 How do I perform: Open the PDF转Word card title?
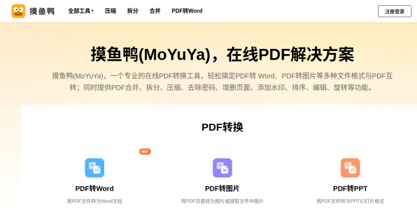[x=94, y=189]
